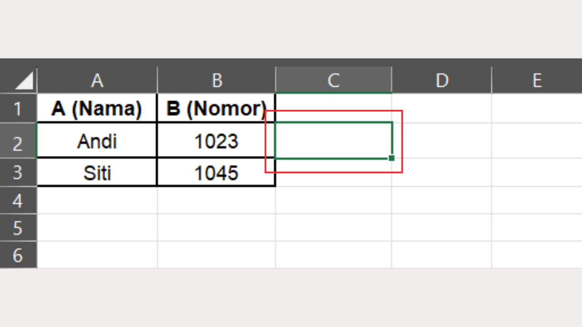Select the column A header
Viewport: 582px width, 327px height.
coord(97,80)
